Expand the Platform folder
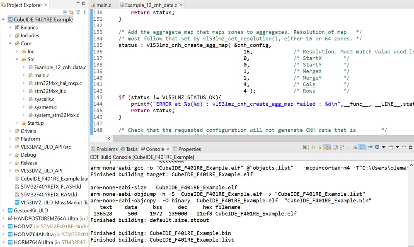Screen dimensions: 414x247 [10, 139]
